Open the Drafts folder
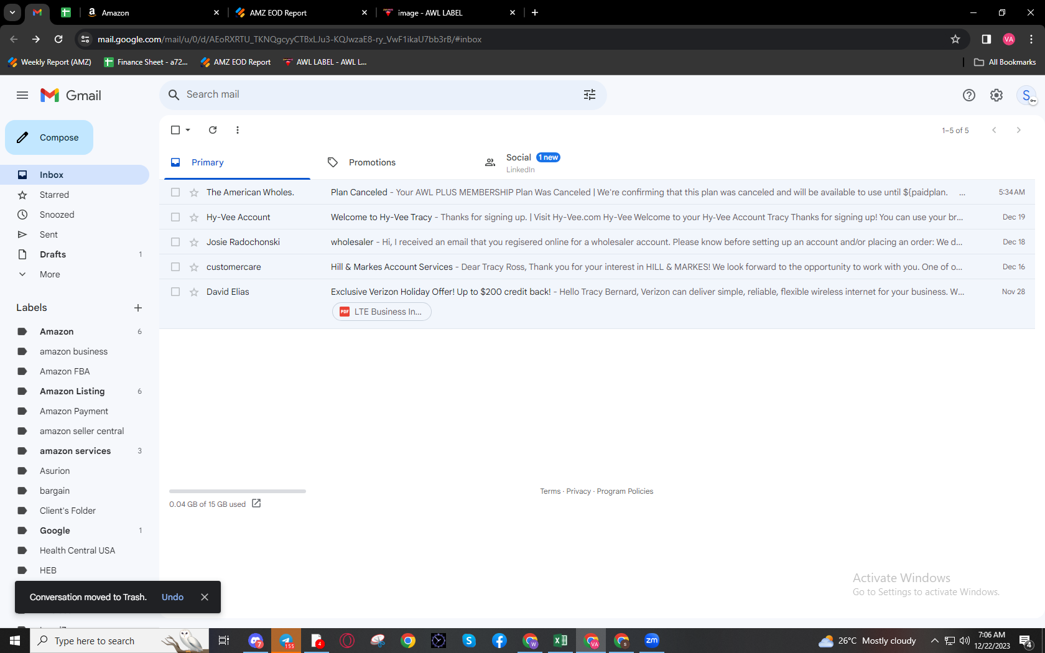The height and width of the screenshot is (653, 1045). 75,254
